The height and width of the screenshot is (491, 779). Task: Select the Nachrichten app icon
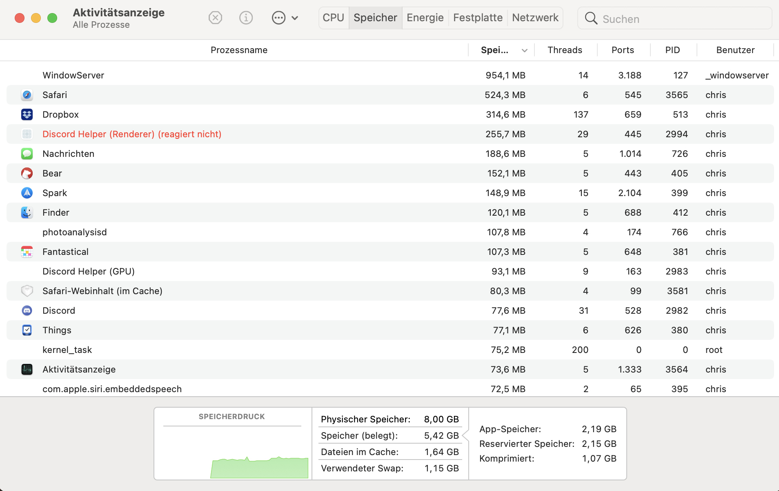pos(27,154)
